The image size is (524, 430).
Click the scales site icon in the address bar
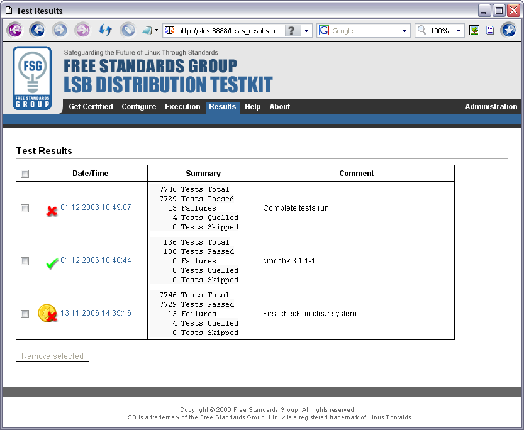click(x=169, y=30)
